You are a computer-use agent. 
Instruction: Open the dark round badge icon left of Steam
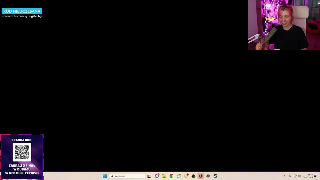point(208,176)
